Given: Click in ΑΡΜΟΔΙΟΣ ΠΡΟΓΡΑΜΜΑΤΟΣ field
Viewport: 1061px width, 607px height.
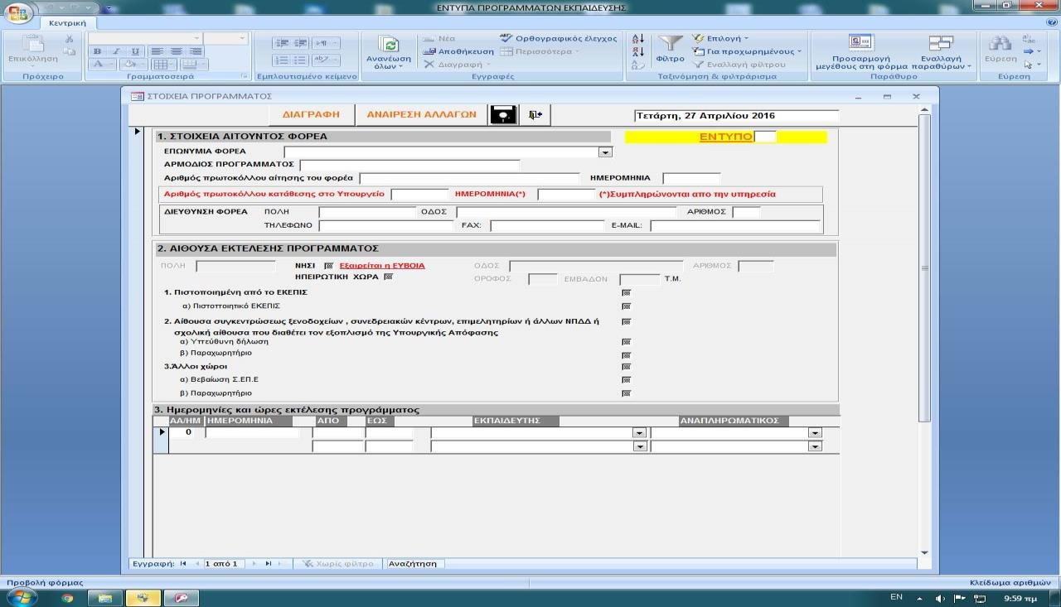Looking at the screenshot, I should 409,165.
